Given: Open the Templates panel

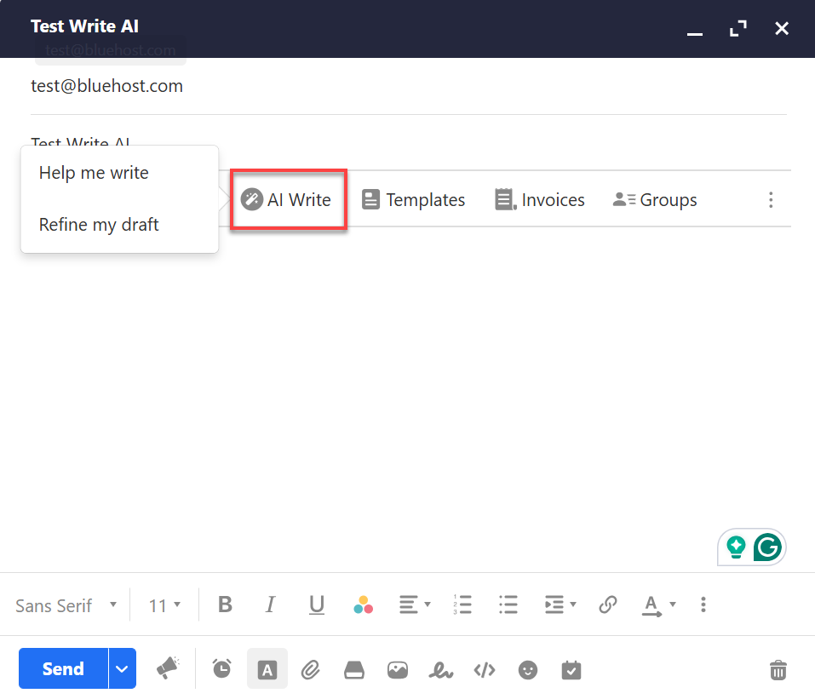Looking at the screenshot, I should coord(413,199).
